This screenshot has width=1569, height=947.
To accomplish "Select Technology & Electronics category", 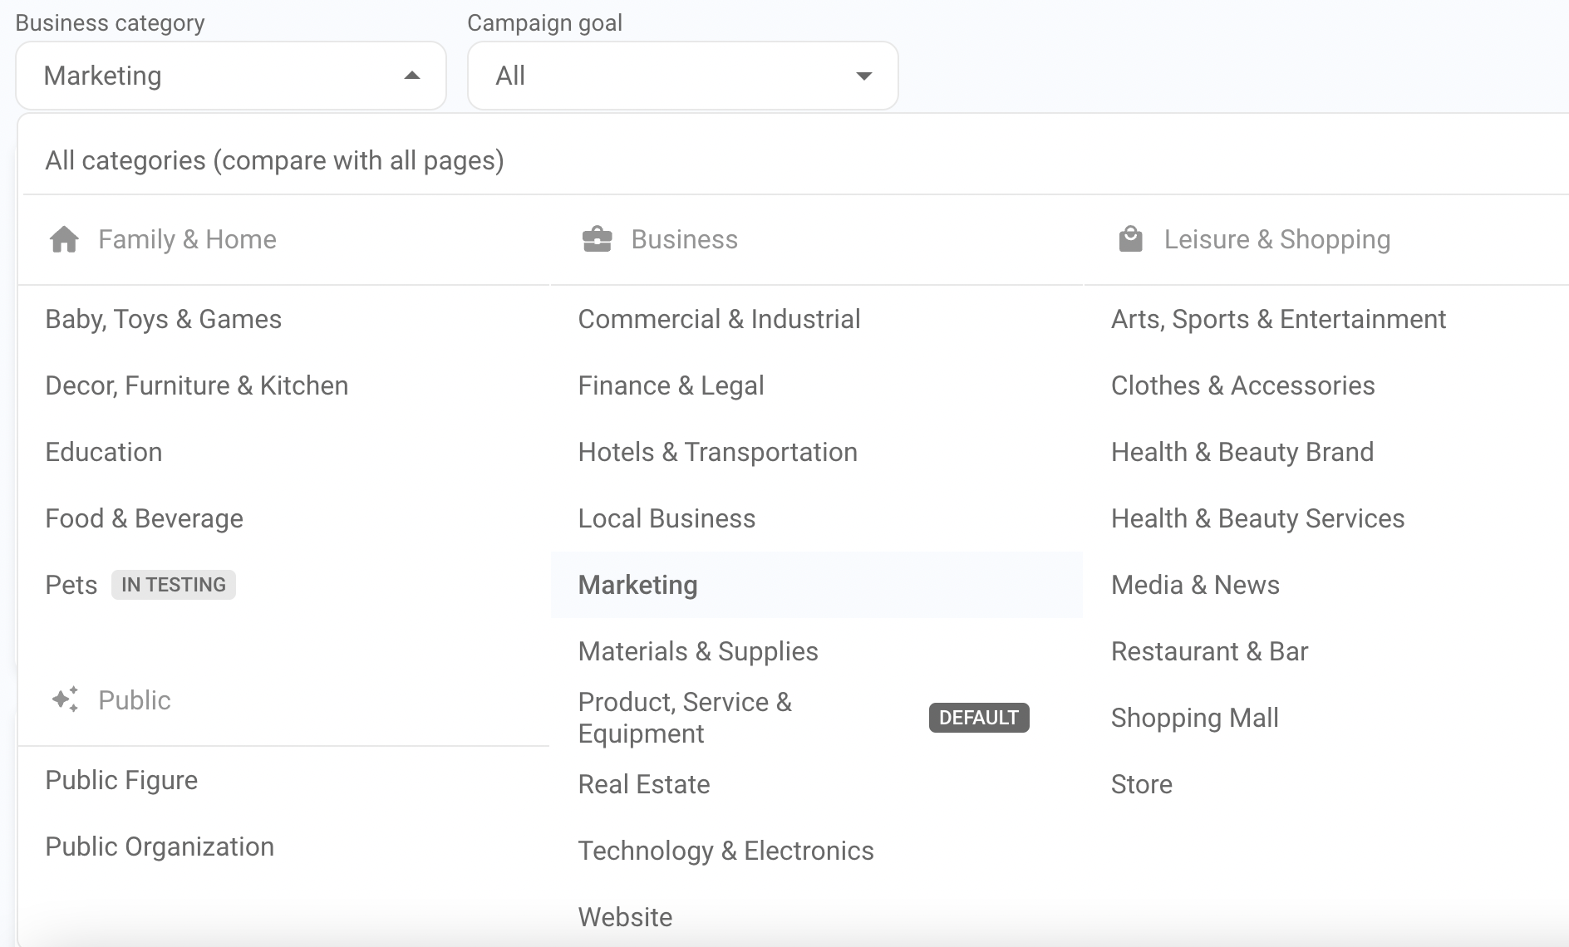I will coord(725,851).
